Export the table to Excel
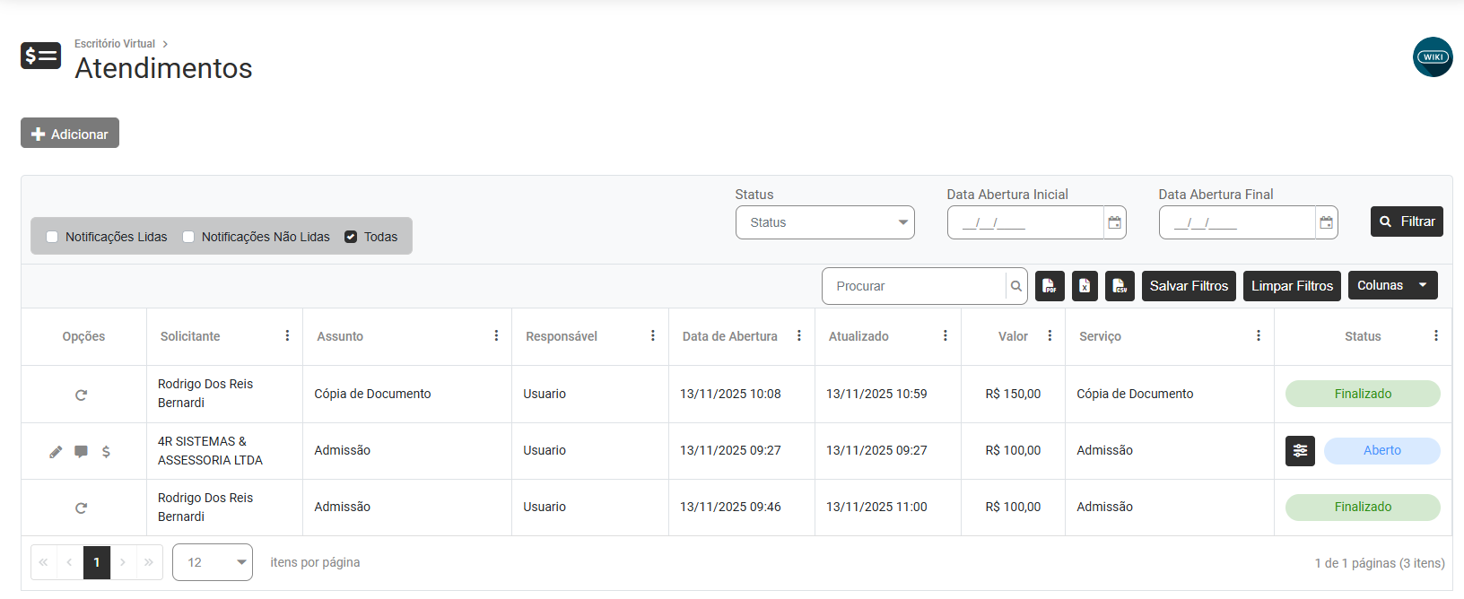Image resolution: width=1464 pixels, height=599 pixels. 1085,286
